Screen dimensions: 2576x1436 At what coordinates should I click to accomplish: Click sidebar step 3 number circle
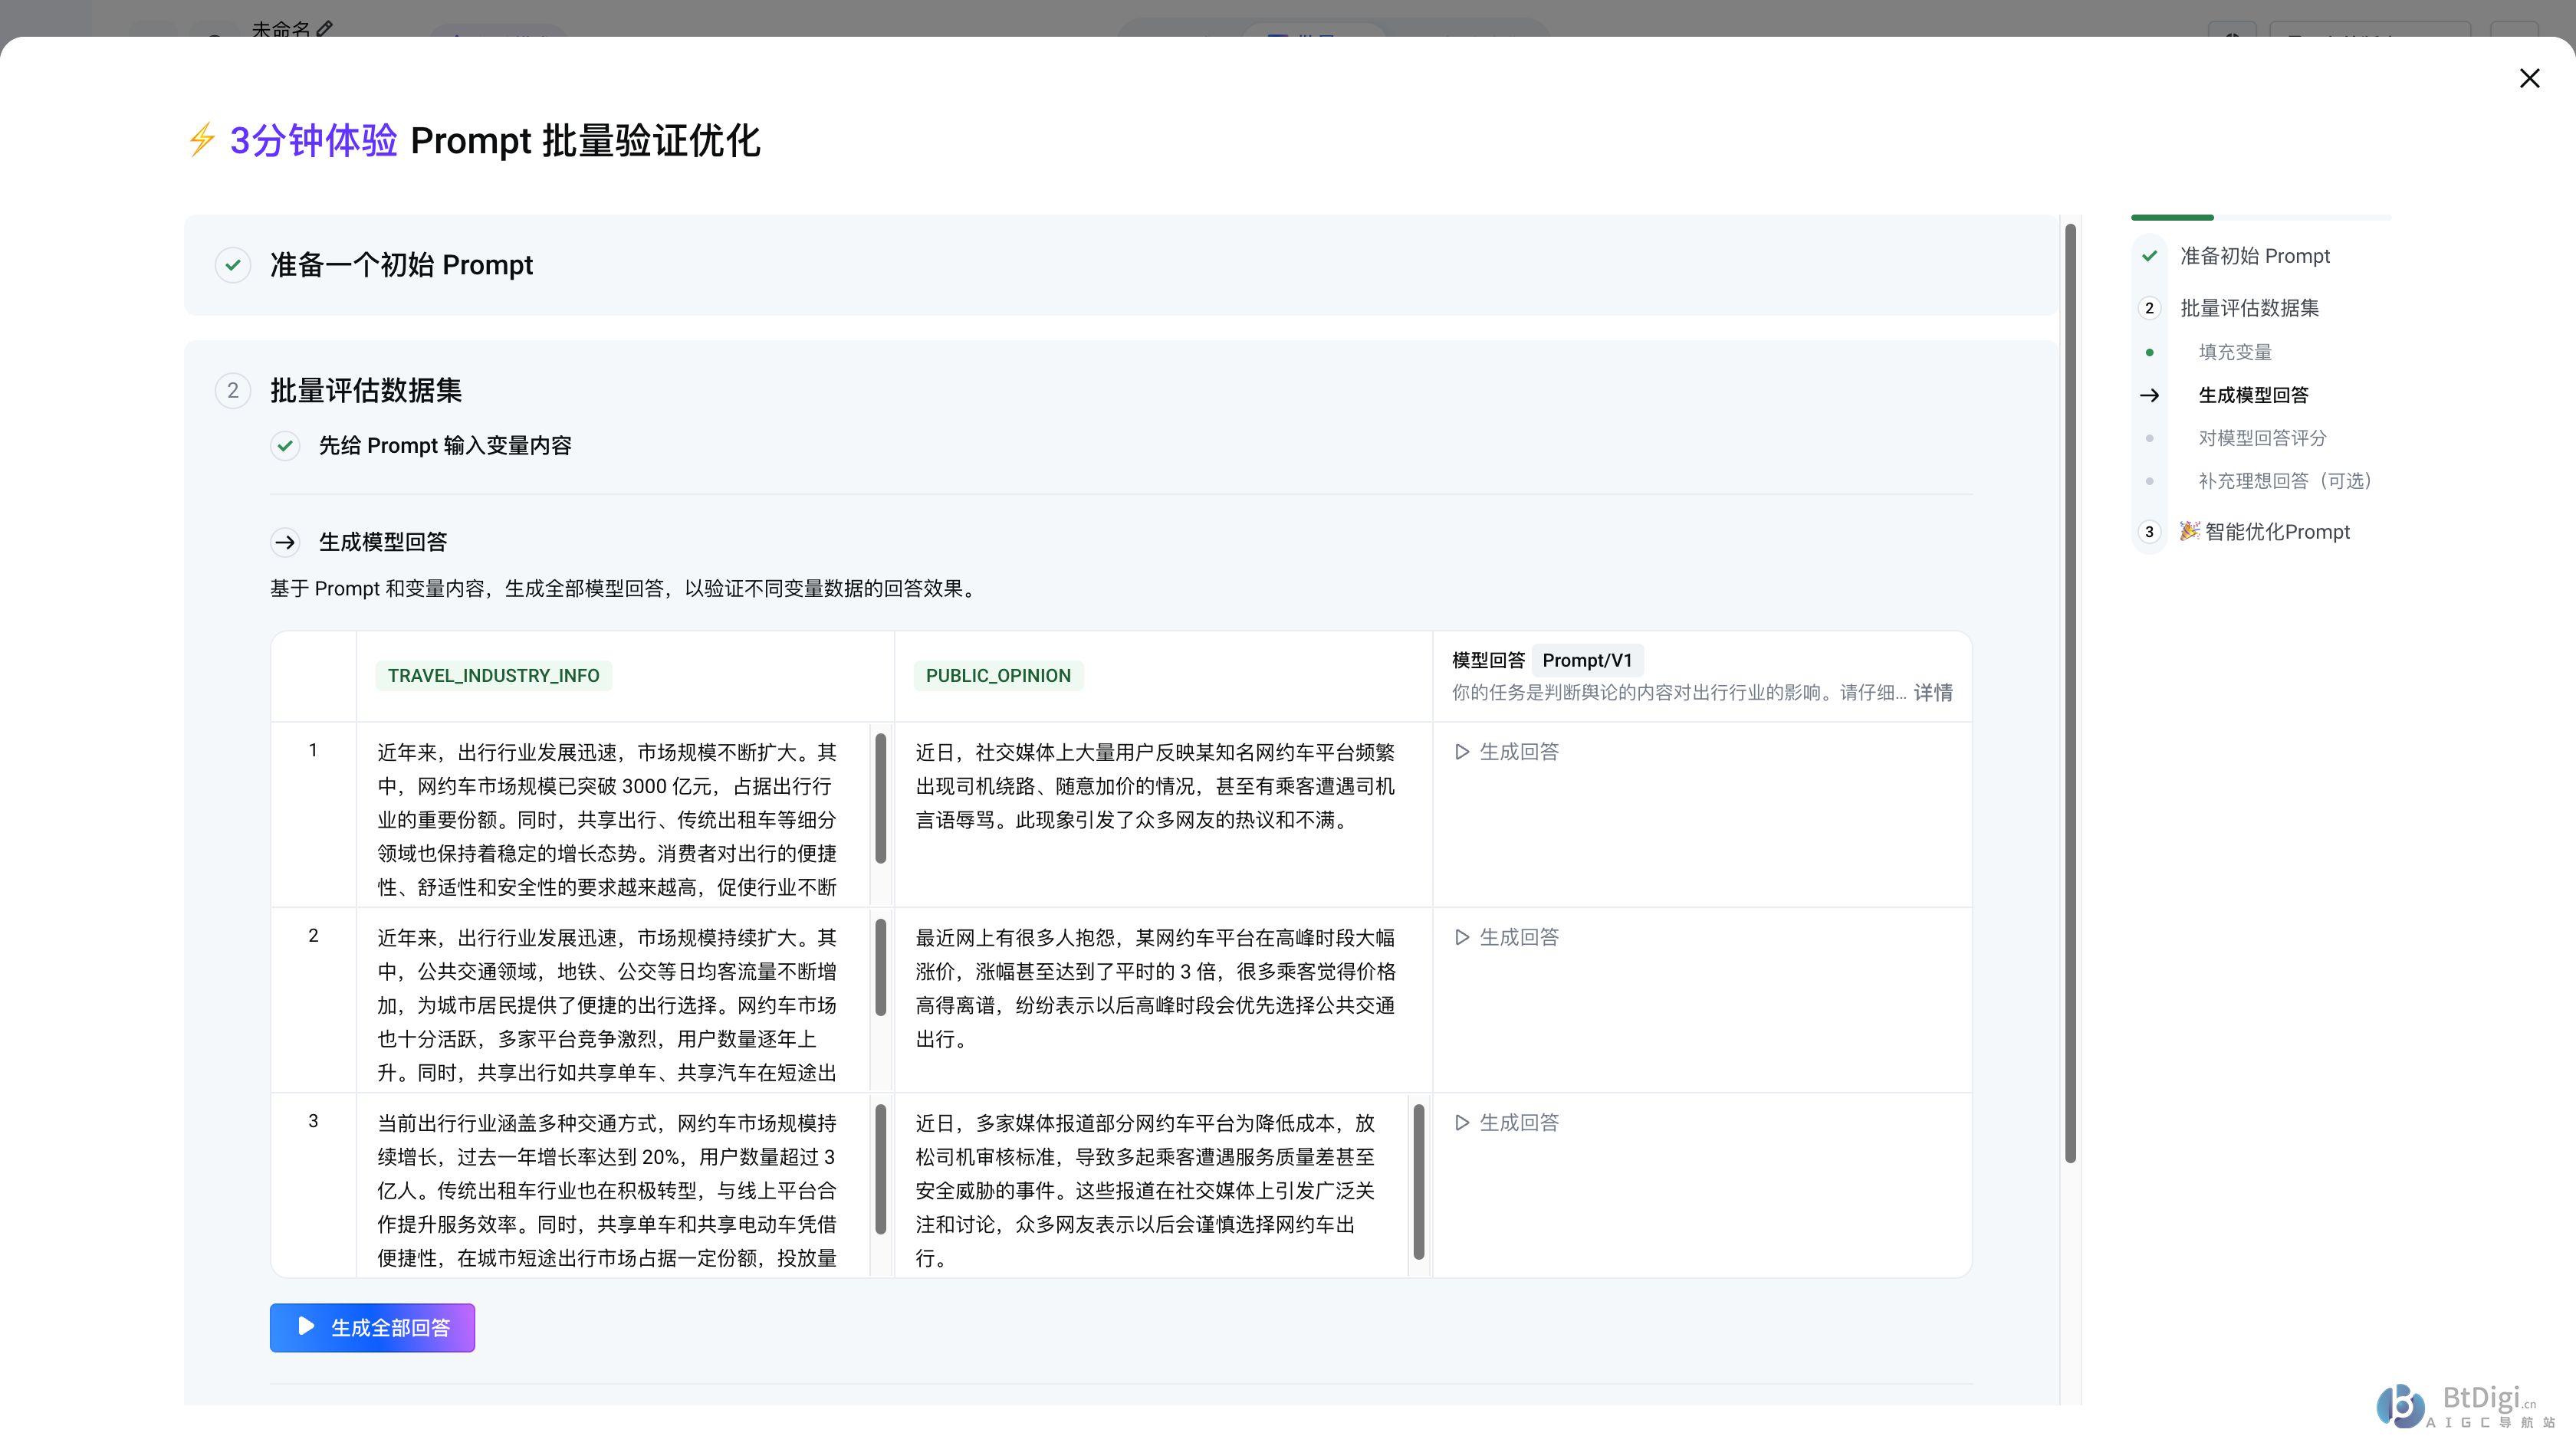click(x=2149, y=532)
